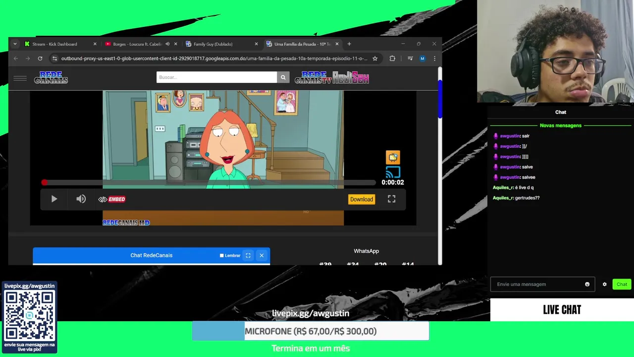Mute the Borges tab audio icon
This screenshot has height=357, width=634.
(167, 44)
